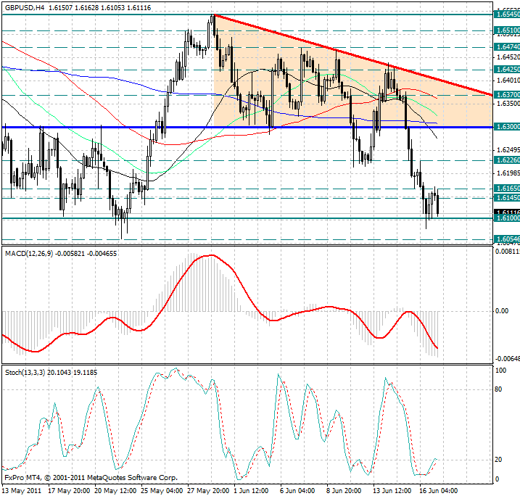
Task: Select the 1.6165 price level label
Action: coord(507,189)
